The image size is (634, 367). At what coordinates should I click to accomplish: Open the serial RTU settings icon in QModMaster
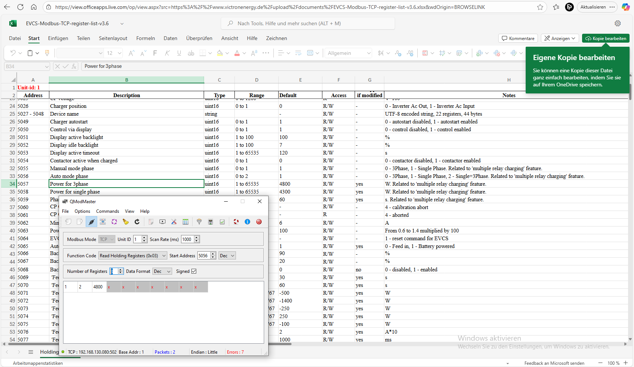[x=199, y=222]
